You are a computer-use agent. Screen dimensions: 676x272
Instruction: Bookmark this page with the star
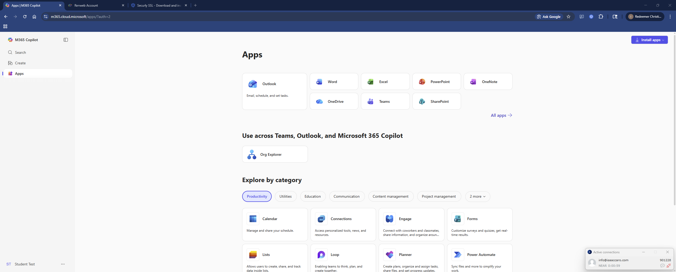(x=569, y=17)
